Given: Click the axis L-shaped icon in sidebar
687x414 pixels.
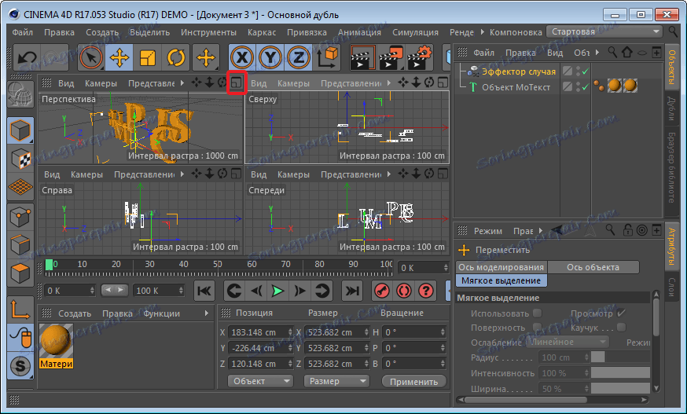Looking at the screenshot, I should coord(20,310).
